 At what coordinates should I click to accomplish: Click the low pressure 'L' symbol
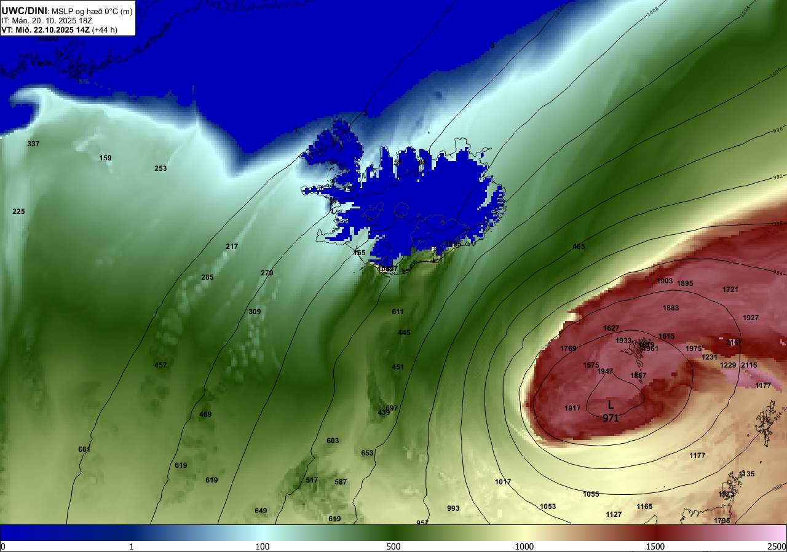click(611, 406)
